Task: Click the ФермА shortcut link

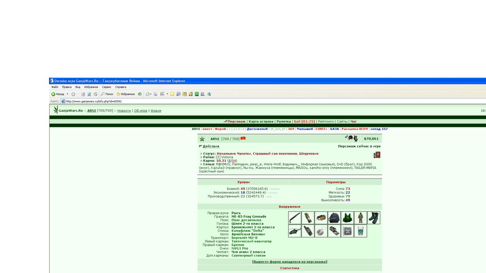Action: [x=221, y=129]
